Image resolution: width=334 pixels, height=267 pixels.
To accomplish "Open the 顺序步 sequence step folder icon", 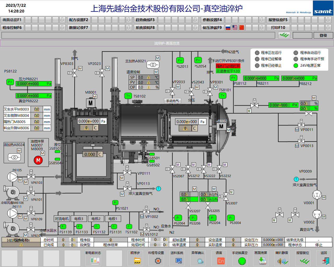I will click(x=137, y=260).
